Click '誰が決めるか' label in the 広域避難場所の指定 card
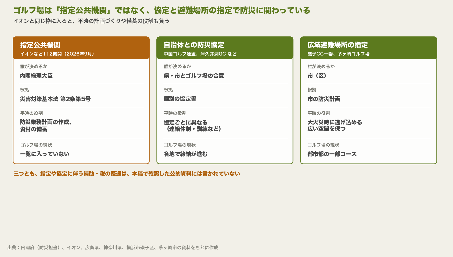This screenshot has width=453, height=257. [x=321, y=66]
